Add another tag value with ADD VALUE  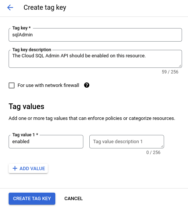tap(28, 169)
